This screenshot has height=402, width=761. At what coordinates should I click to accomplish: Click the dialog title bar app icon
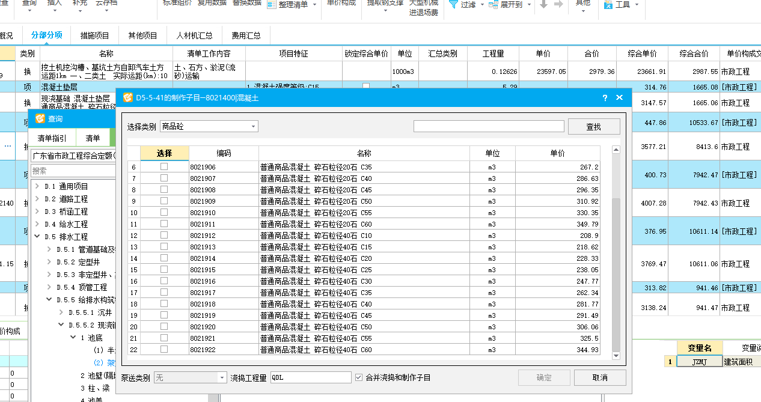coord(128,97)
